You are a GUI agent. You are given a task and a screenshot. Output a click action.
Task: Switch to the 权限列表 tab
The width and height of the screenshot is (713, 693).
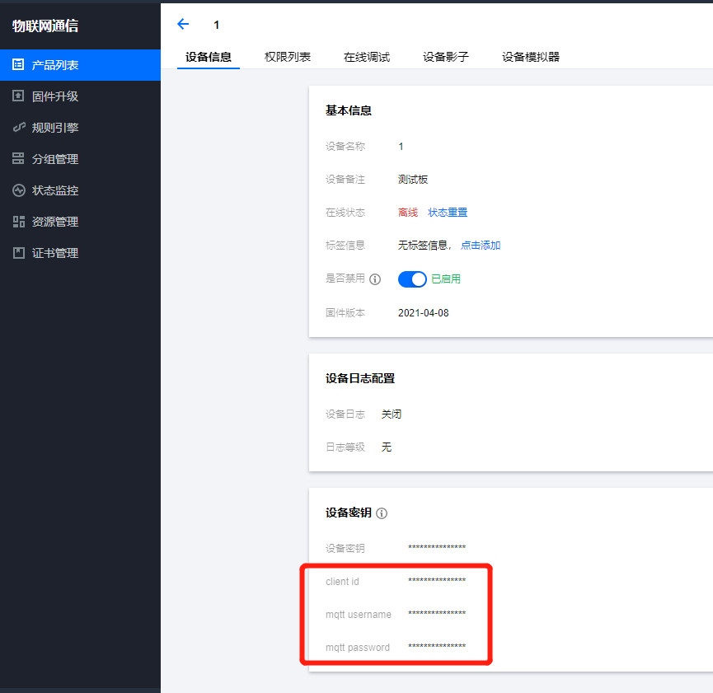point(287,57)
